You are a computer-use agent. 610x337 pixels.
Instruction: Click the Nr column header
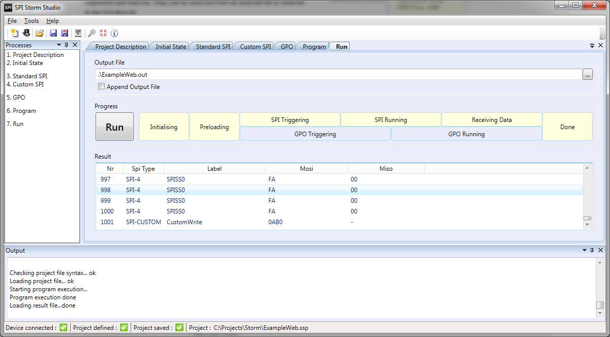pos(110,169)
